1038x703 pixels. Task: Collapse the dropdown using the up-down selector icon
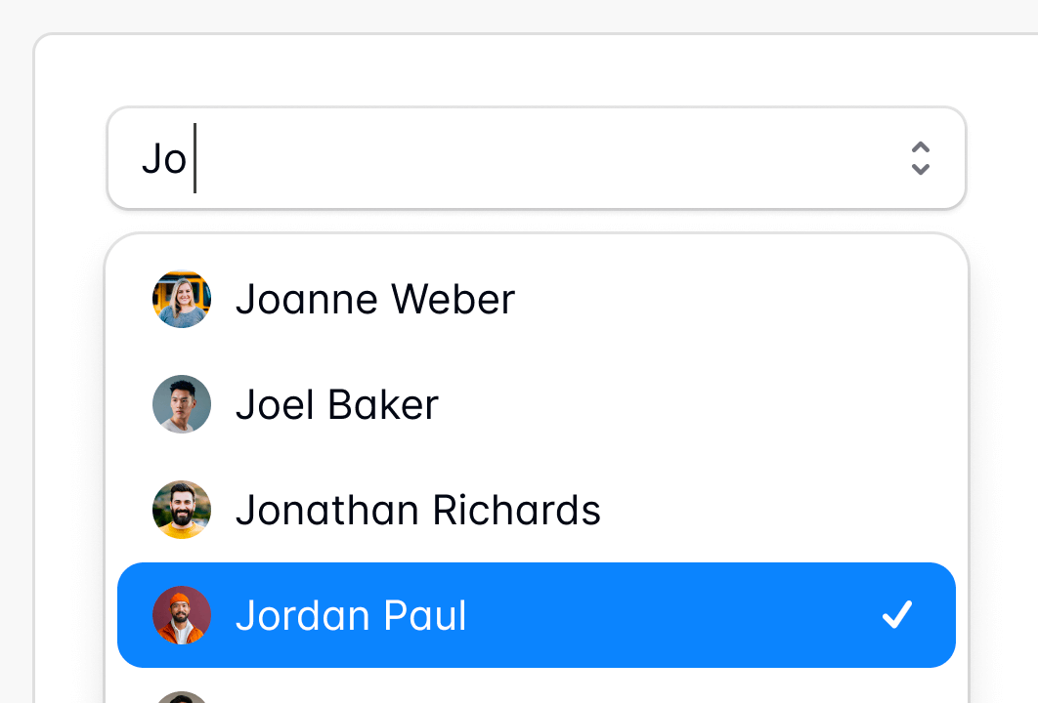click(920, 158)
